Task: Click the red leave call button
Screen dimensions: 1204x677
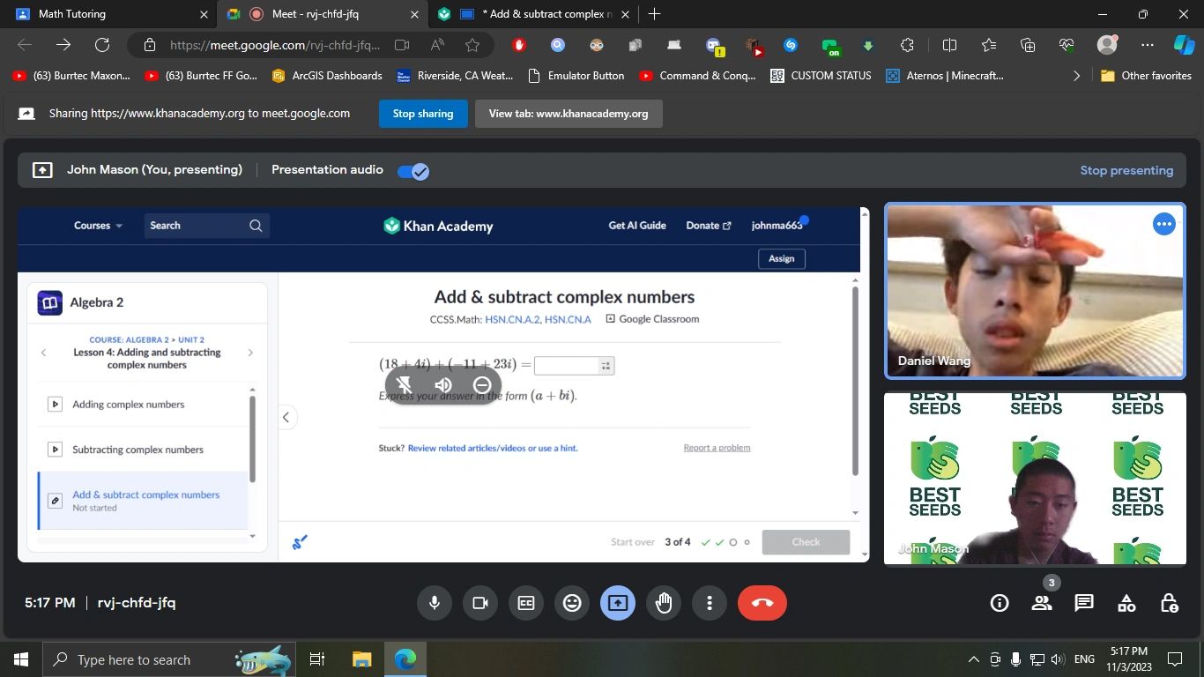Action: coord(762,603)
